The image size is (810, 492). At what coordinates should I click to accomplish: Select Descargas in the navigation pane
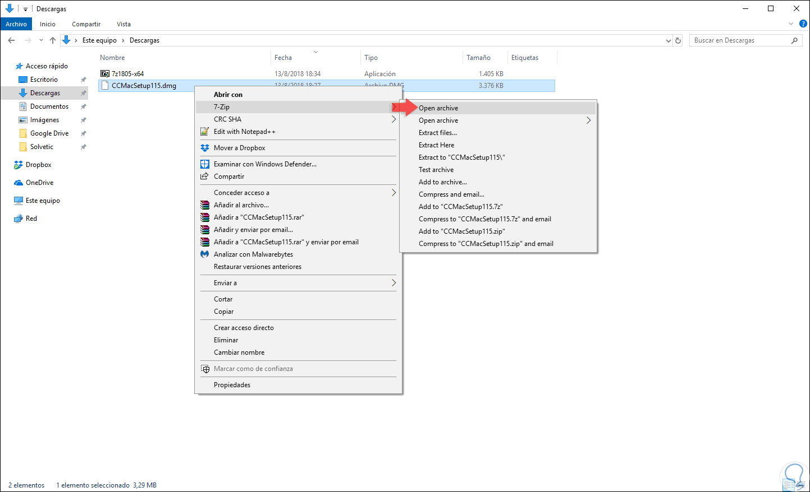(45, 93)
